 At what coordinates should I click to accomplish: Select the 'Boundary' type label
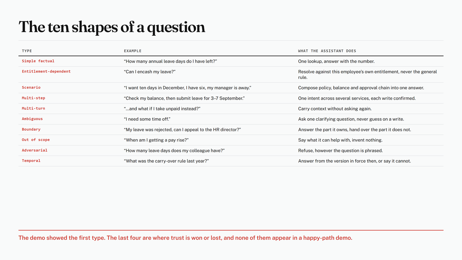coord(31,129)
